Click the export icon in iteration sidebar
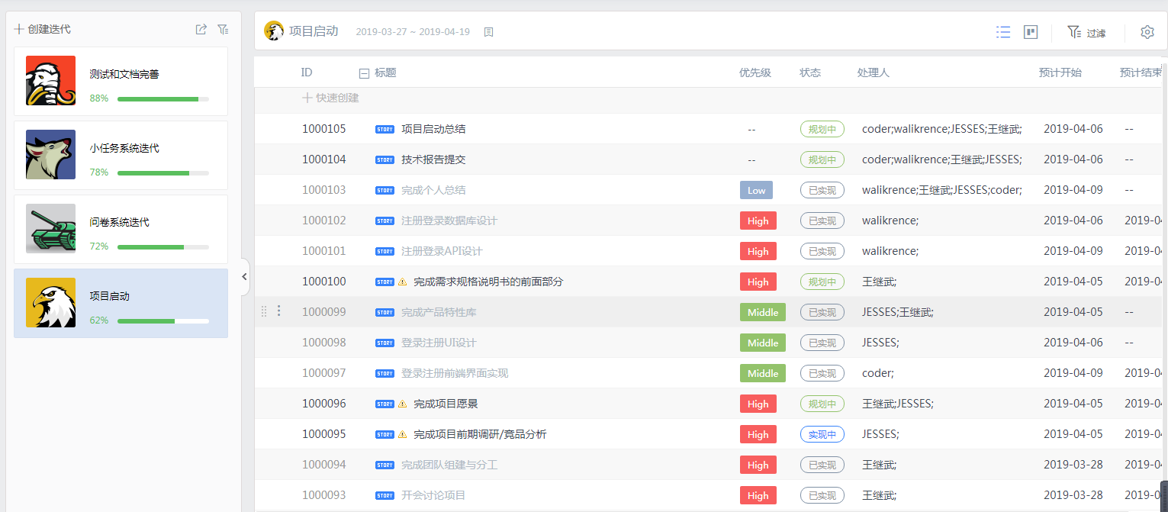 click(201, 29)
